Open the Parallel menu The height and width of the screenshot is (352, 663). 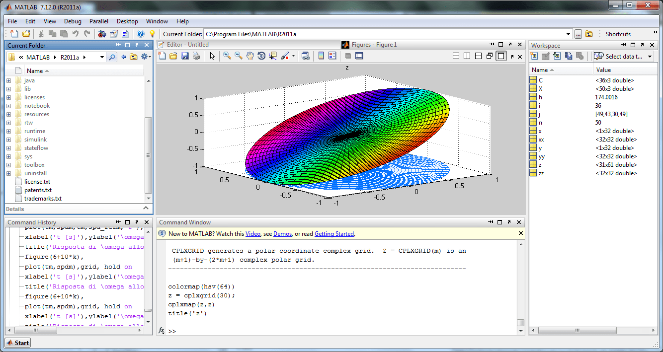point(98,21)
